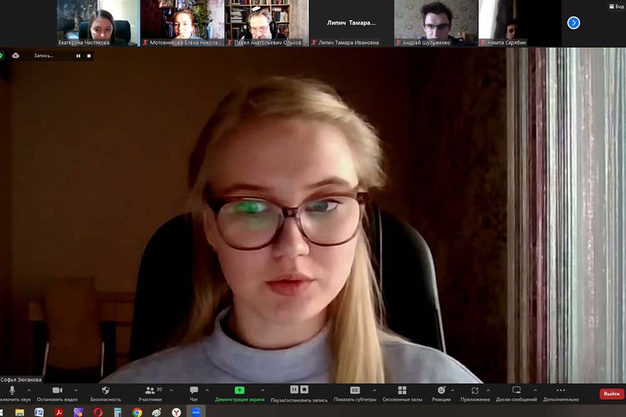Open the Participants (Участники) panel

tap(150, 390)
